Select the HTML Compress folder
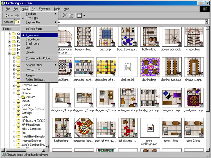Screen dimensions: 211x158 coord(31,129)
